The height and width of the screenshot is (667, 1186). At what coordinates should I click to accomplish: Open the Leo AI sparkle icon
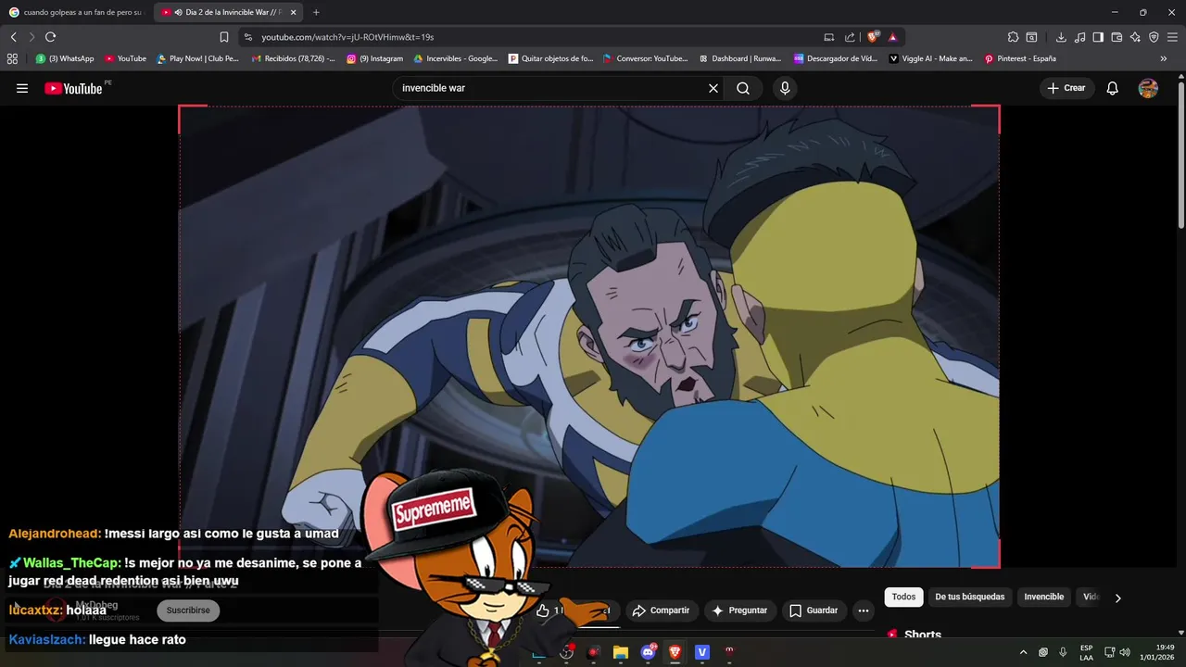coord(1135,37)
